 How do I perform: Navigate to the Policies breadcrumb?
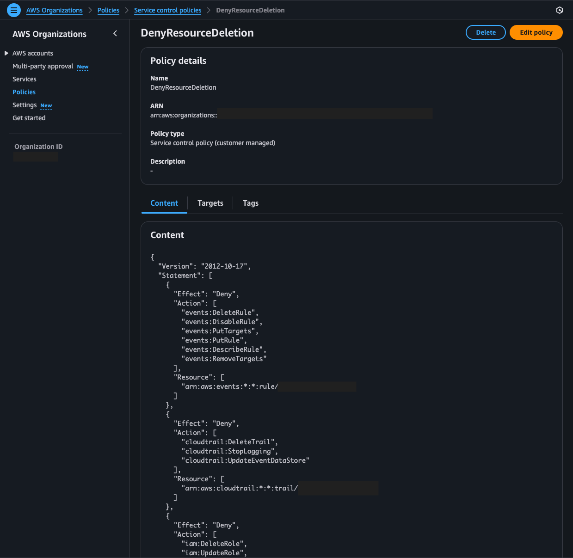click(x=108, y=10)
